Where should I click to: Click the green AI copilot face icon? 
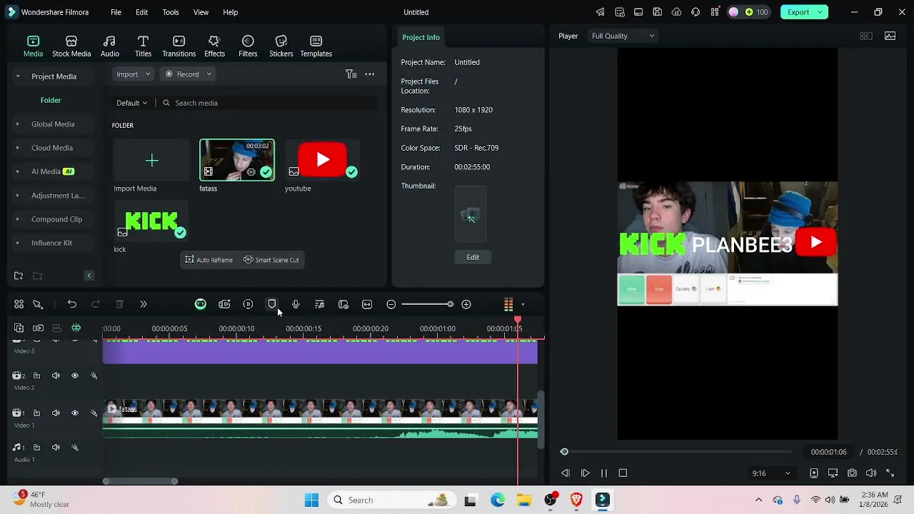201,304
